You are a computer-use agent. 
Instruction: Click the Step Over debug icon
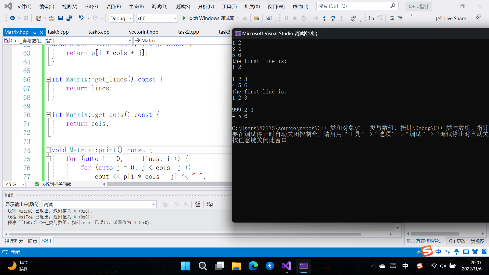tap(333, 18)
